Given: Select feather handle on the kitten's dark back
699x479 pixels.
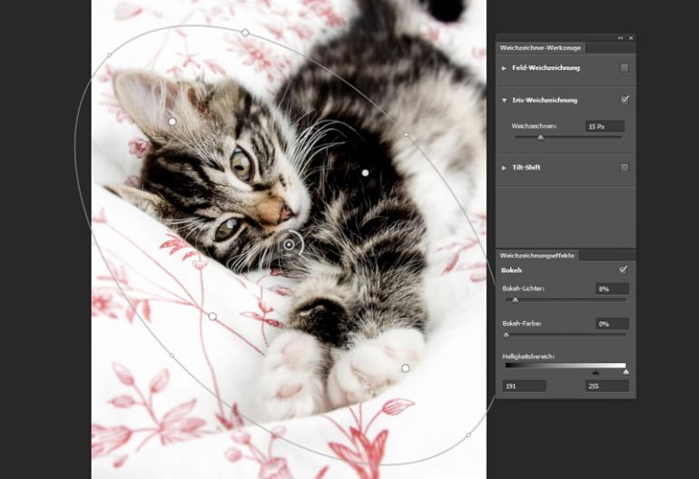Looking at the screenshot, I should pyautogui.click(x=365, y=172).
